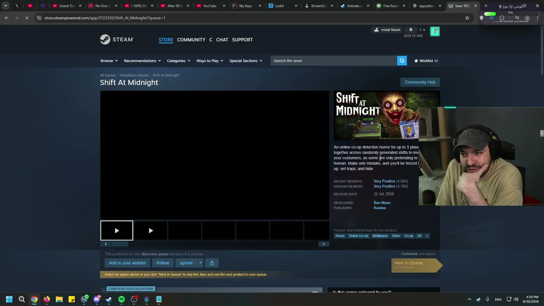544x306 pixels.
Task: Open the Wishlist page
Action: [426, 61]
